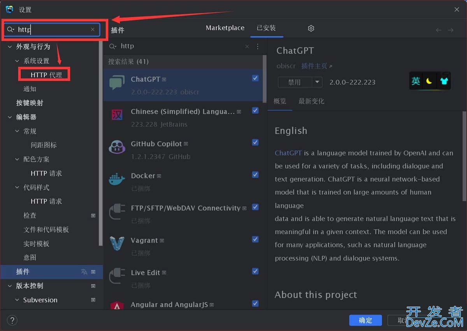Open the 概览 tab

tap(280, 101)
